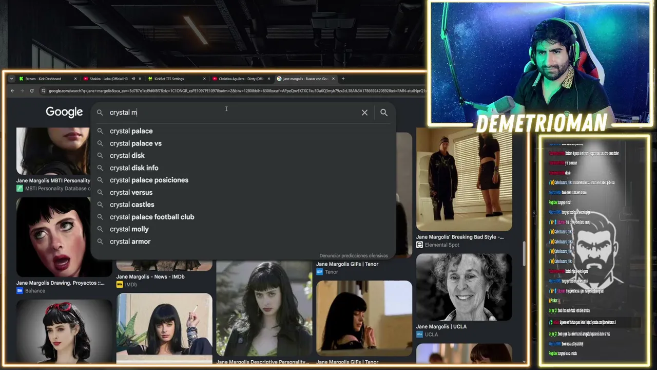Screen dimensions: 657x370
Task: Focus the browser address bar URL
Action: [237, 91]
